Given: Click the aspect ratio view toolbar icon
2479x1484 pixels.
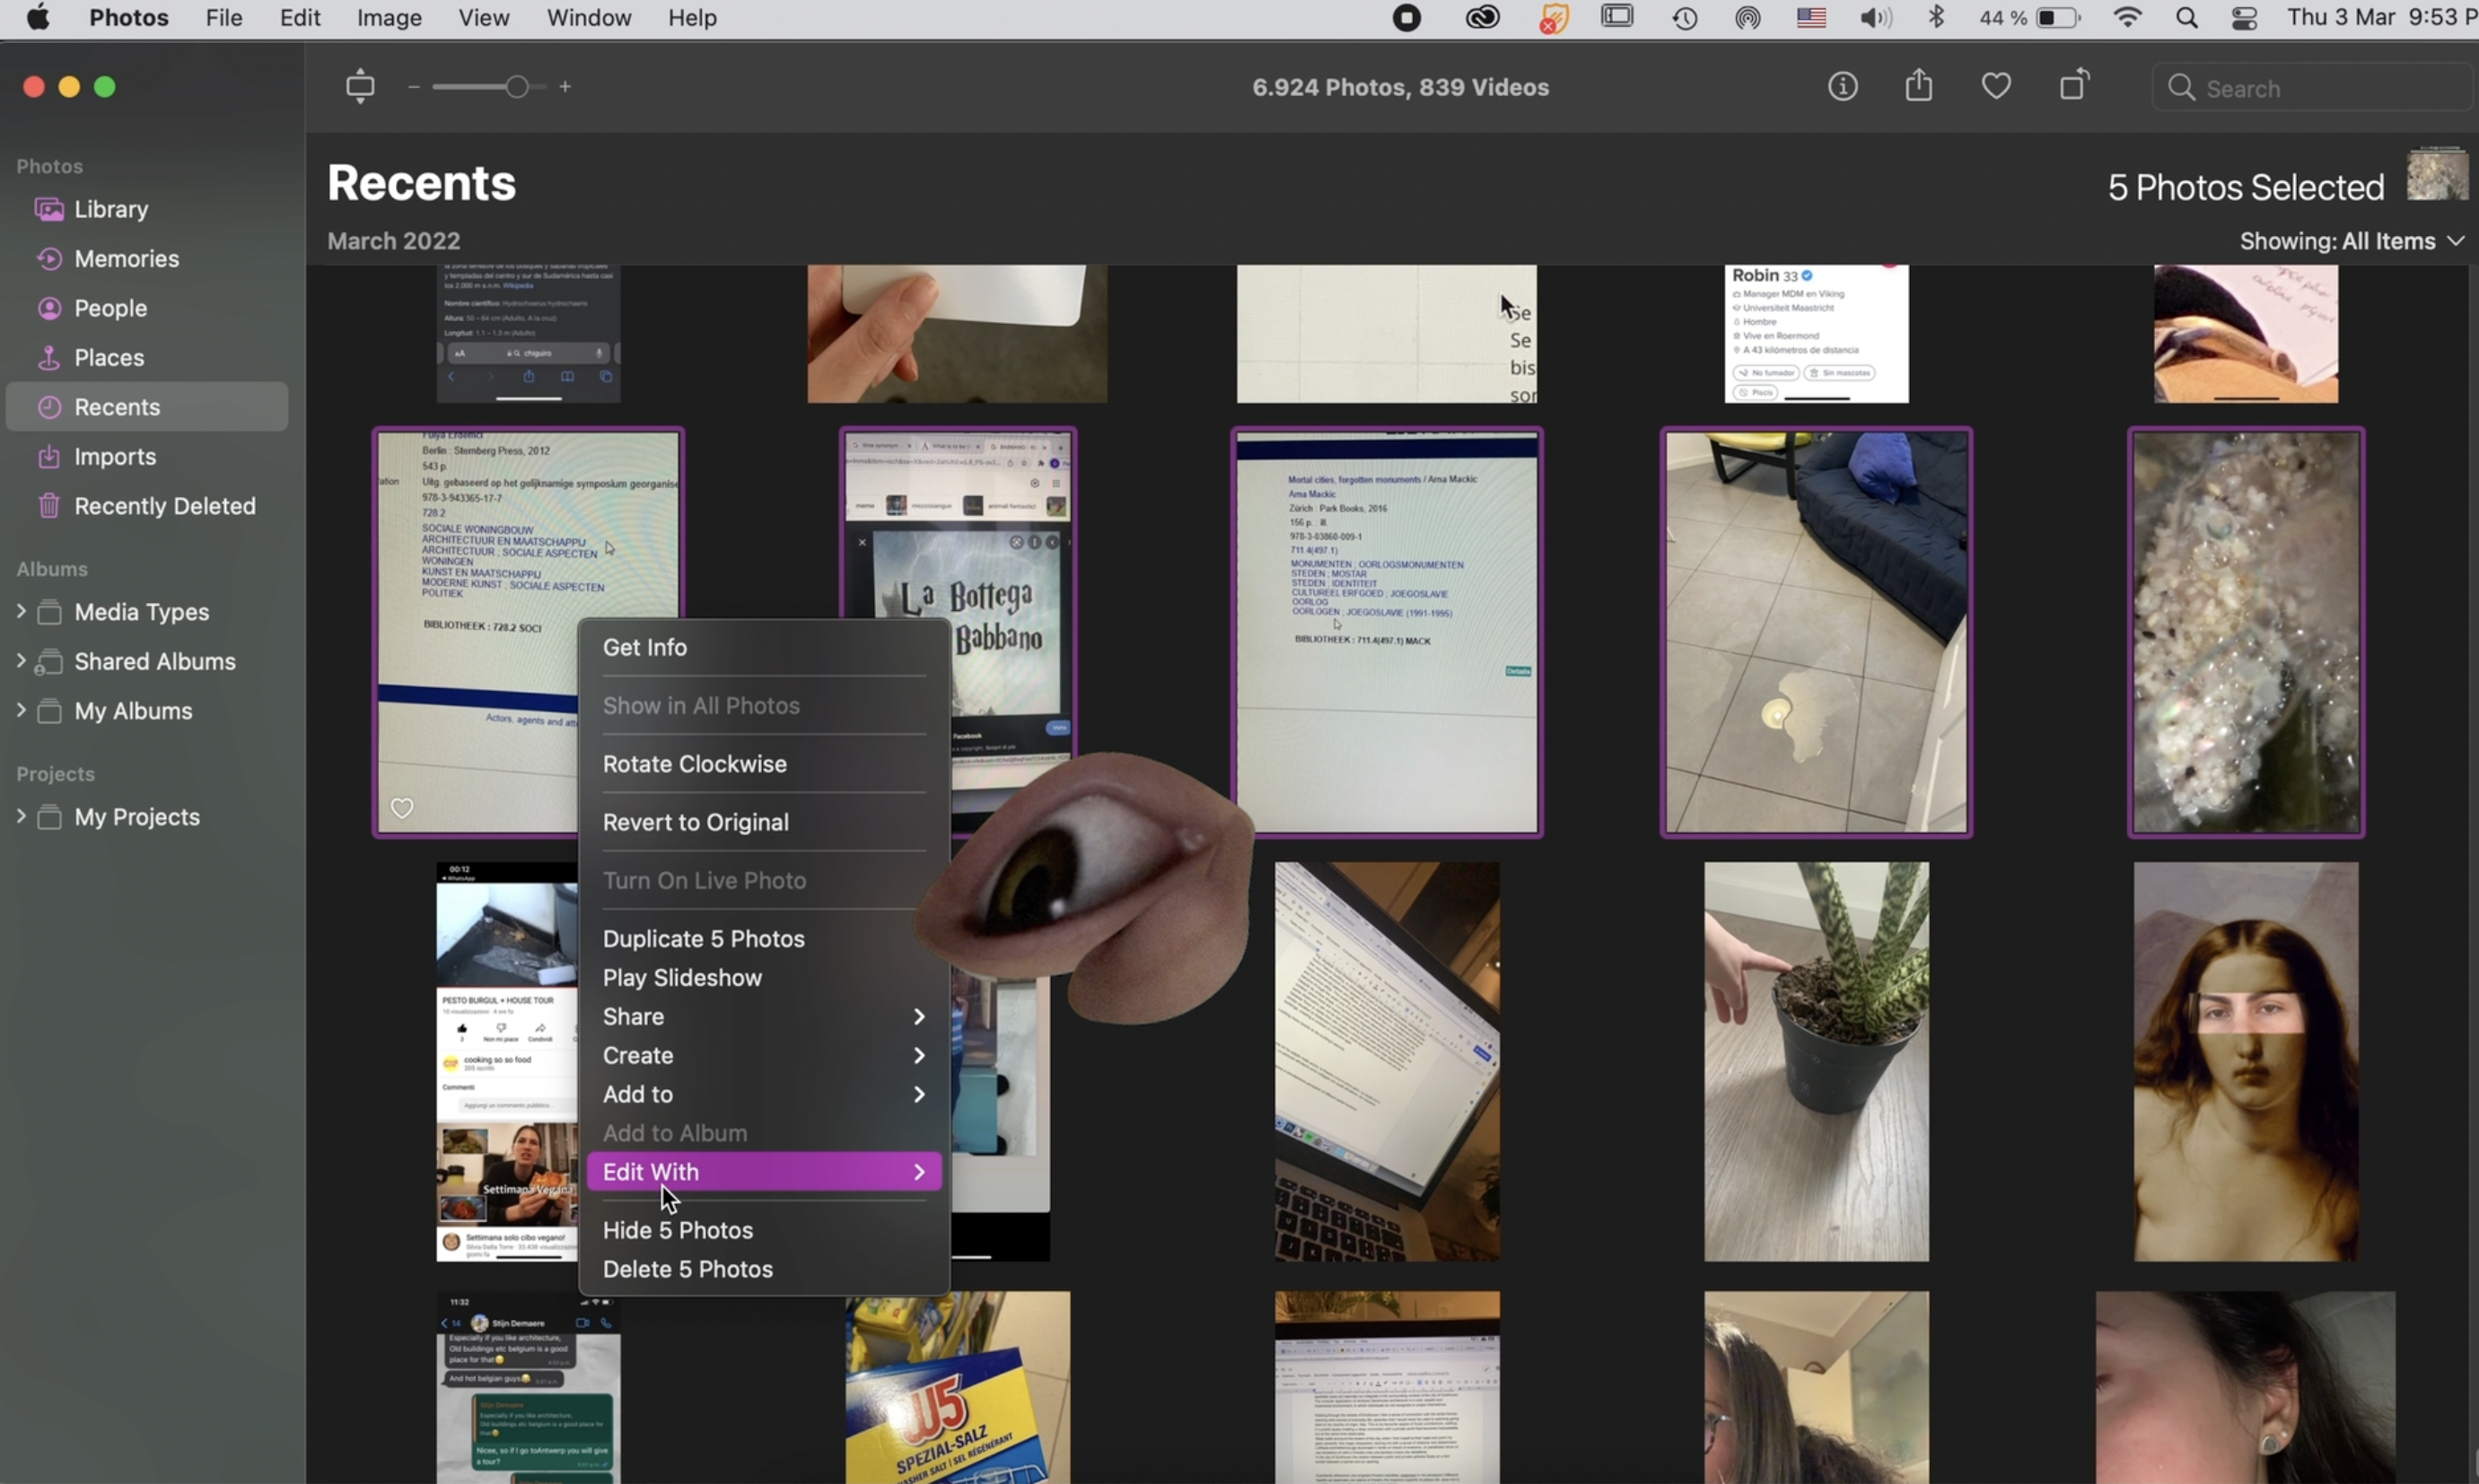Looking at the screenshot, I should click(x=360, y=87).
